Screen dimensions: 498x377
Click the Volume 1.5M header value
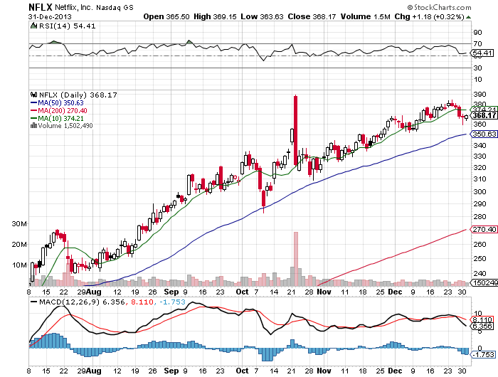(365, 16)
